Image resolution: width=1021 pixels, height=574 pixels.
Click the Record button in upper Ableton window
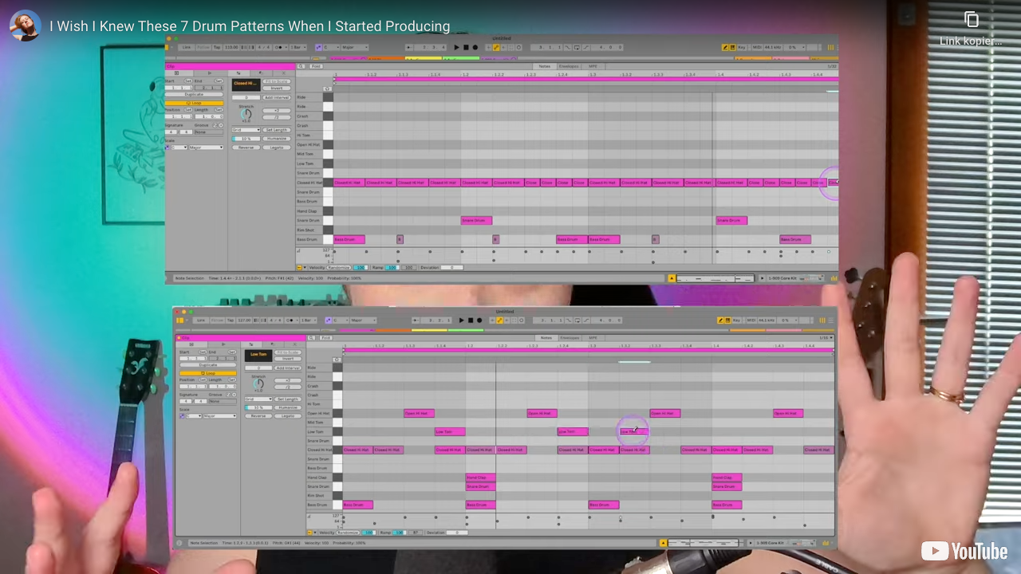[x=475, y=47]
